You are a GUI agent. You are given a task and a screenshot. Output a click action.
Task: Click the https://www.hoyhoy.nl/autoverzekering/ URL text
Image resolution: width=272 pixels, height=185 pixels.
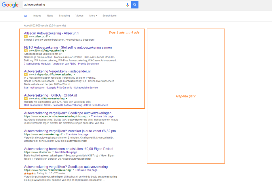[48, 170]
